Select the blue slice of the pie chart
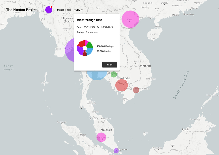The width and height of the screenshot is (219, 155). tap(90, 51)
